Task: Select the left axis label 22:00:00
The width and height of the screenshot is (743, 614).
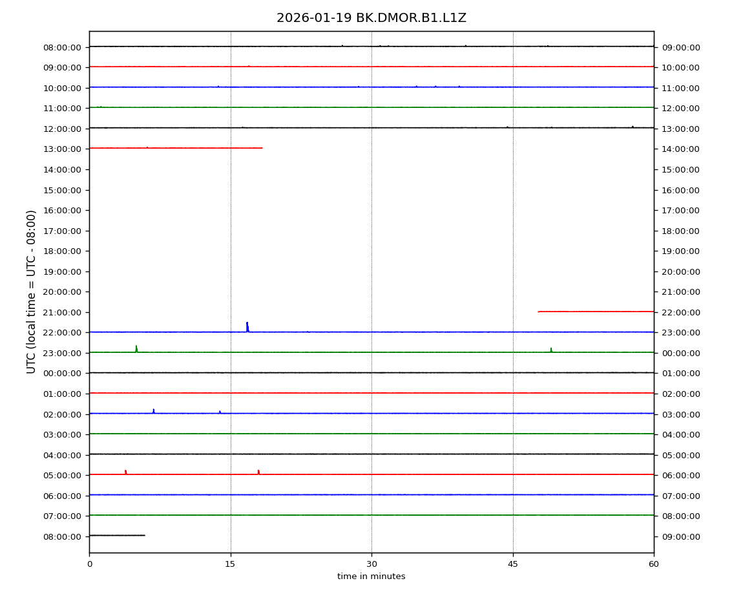Action: pos(62,332)
